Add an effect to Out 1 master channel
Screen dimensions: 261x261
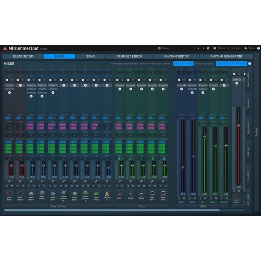(x=237, y=83)
